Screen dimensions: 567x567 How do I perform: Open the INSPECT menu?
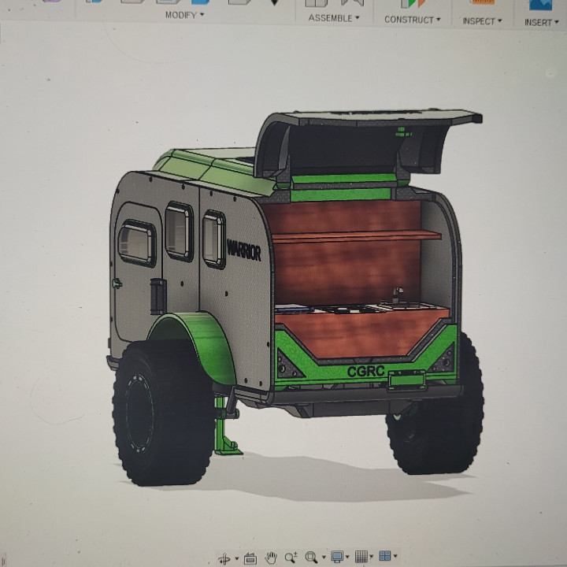click(482, 21)
